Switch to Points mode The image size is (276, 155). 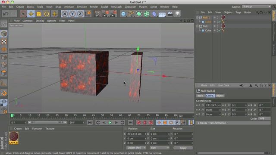pyautogui.click(x=4, y=57)
